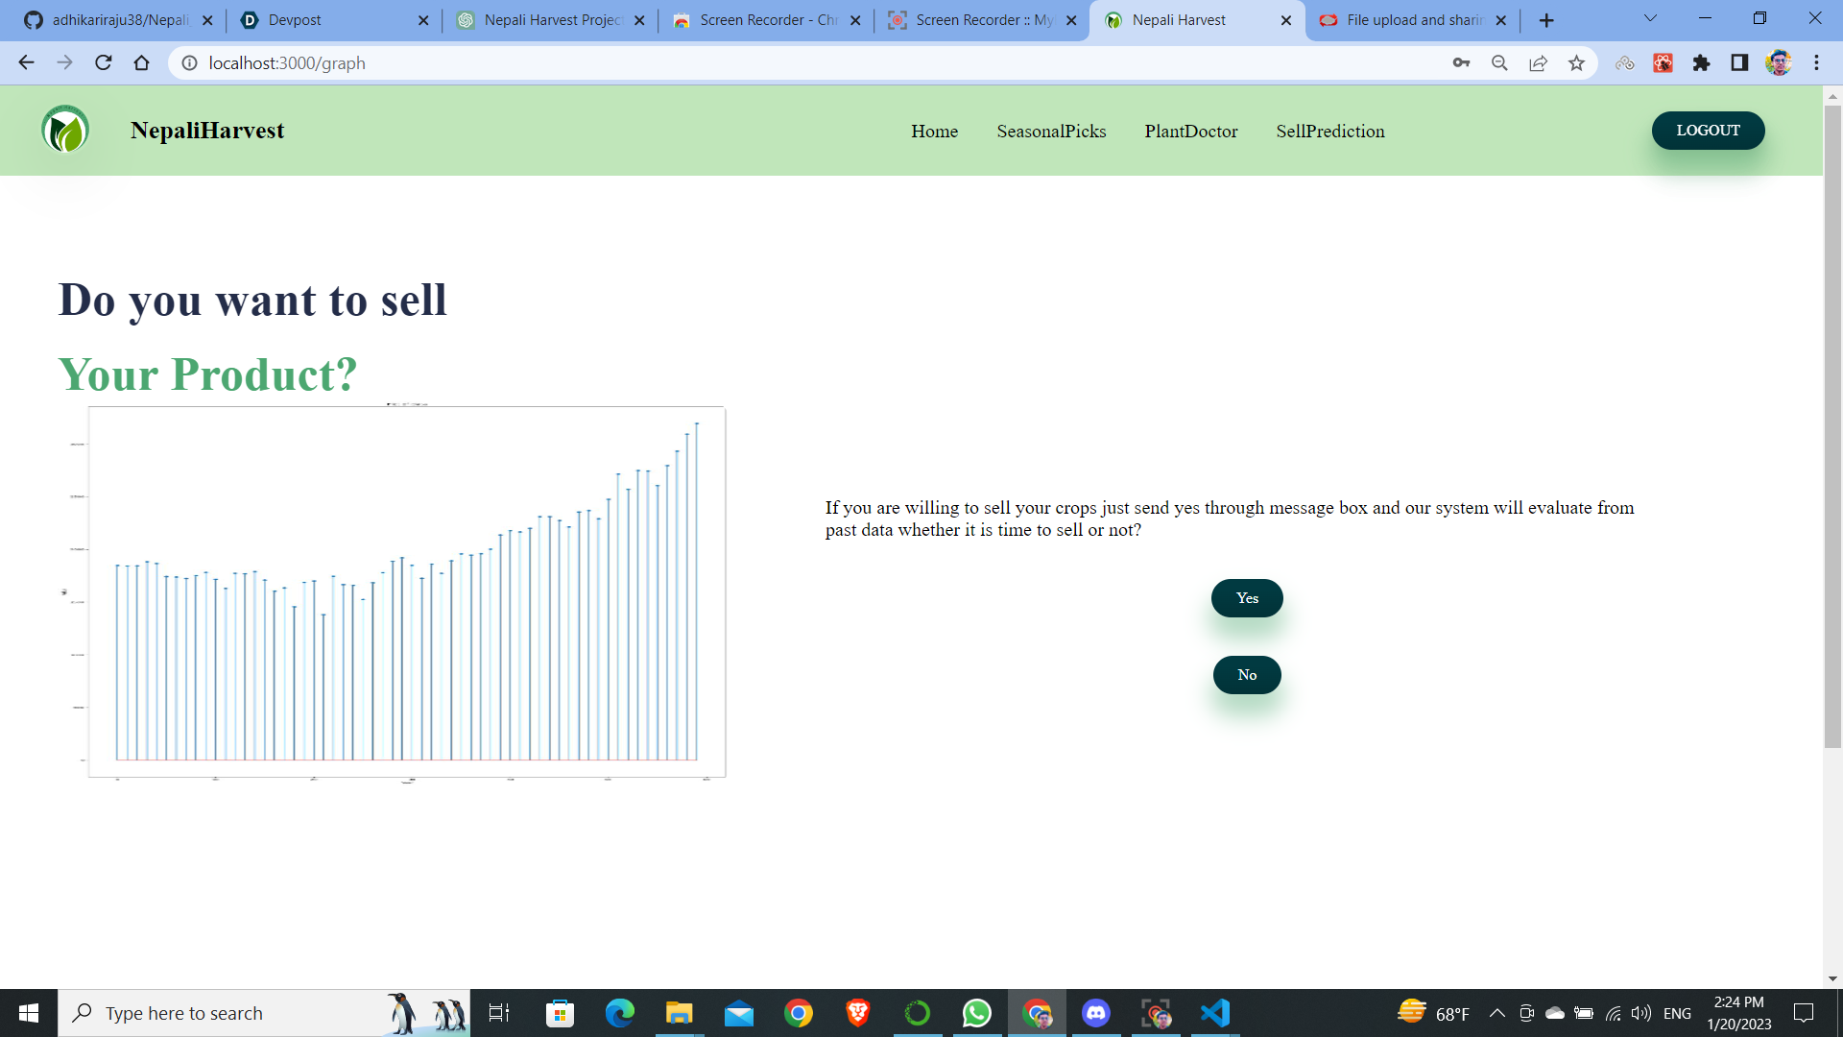Bookmark page with star icon
This screenshot has width=1843, height=1037.
pos(1576,63)
